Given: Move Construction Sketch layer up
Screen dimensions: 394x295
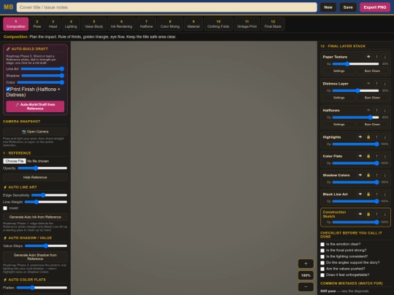Looking at the screenshot, I should (376, 214).
